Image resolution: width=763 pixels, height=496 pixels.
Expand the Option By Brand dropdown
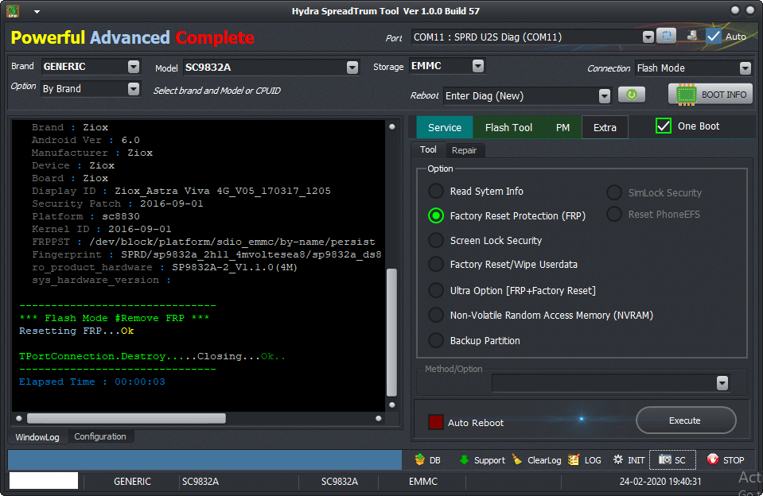pos(134,88)
